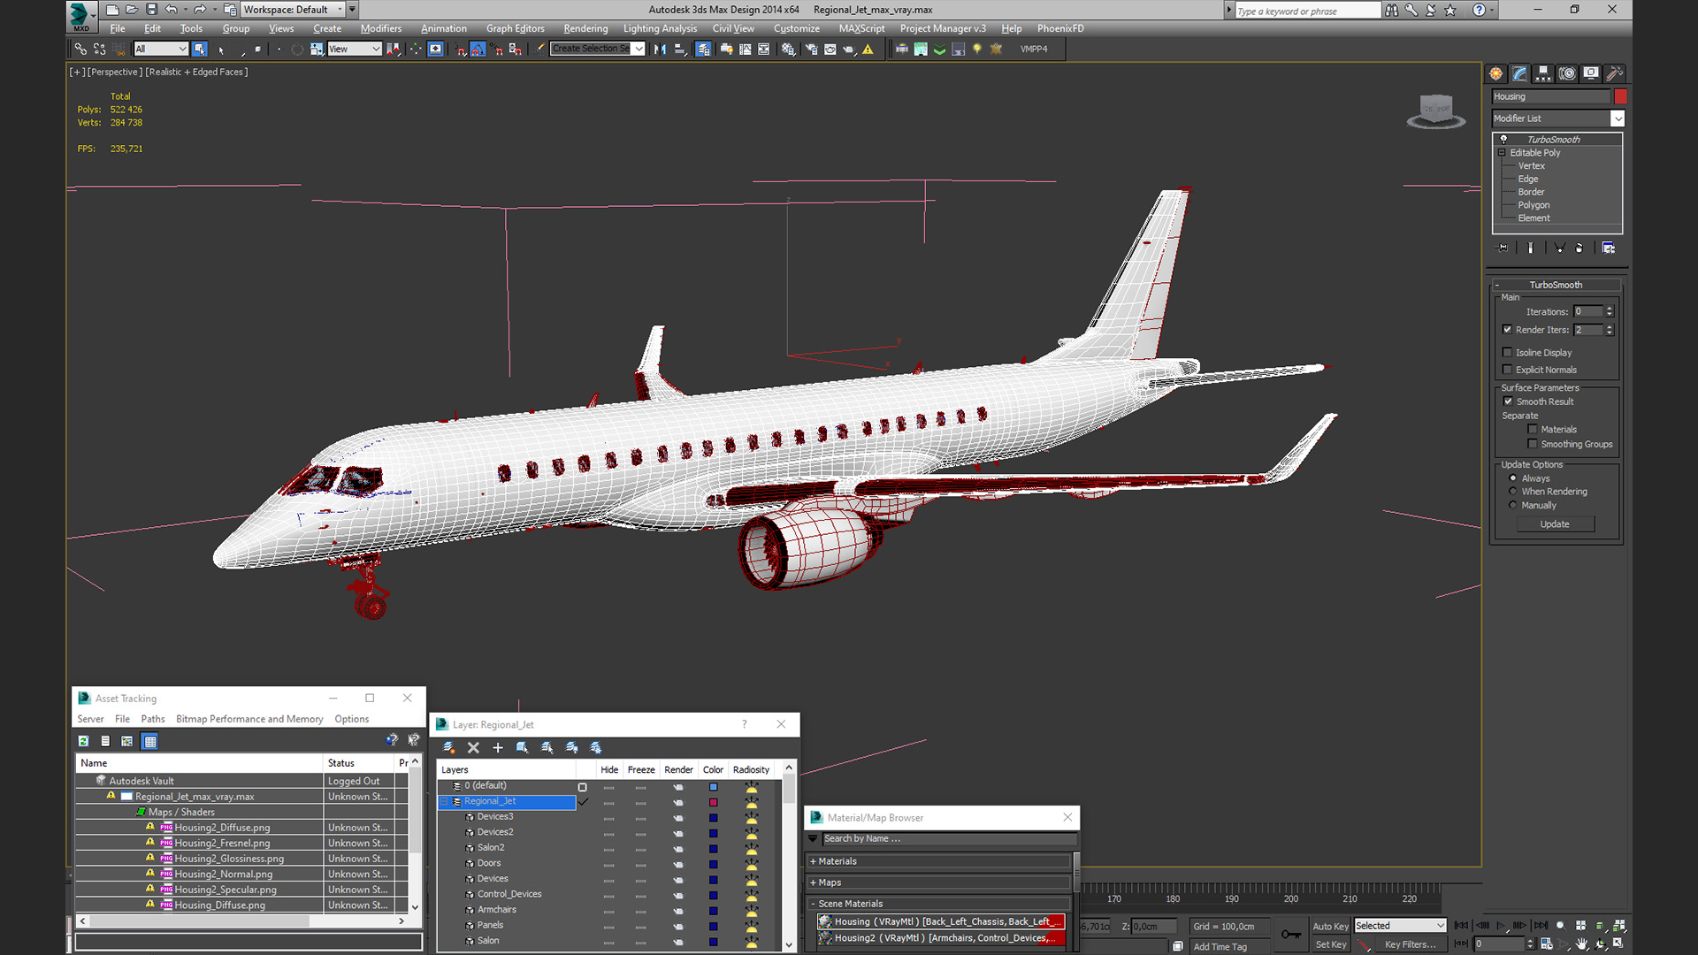Open the Rendering menu

coord(585,28)
